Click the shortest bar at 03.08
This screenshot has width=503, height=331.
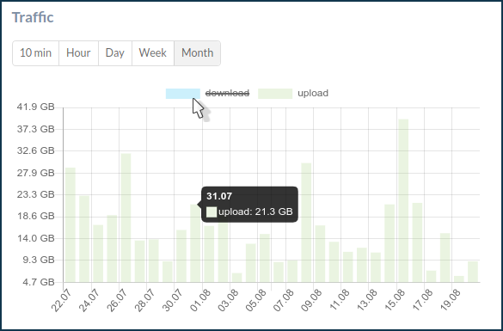[x=236, y=278]
